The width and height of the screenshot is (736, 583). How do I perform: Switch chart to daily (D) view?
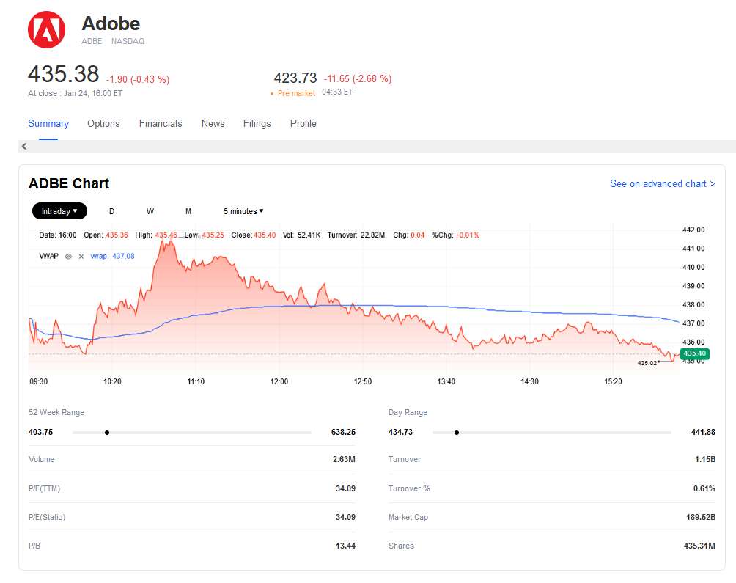(111, 211)
